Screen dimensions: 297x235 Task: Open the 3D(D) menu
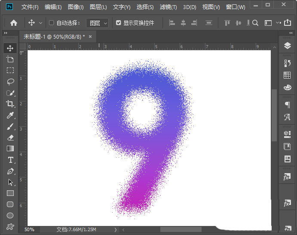(190, 7)
